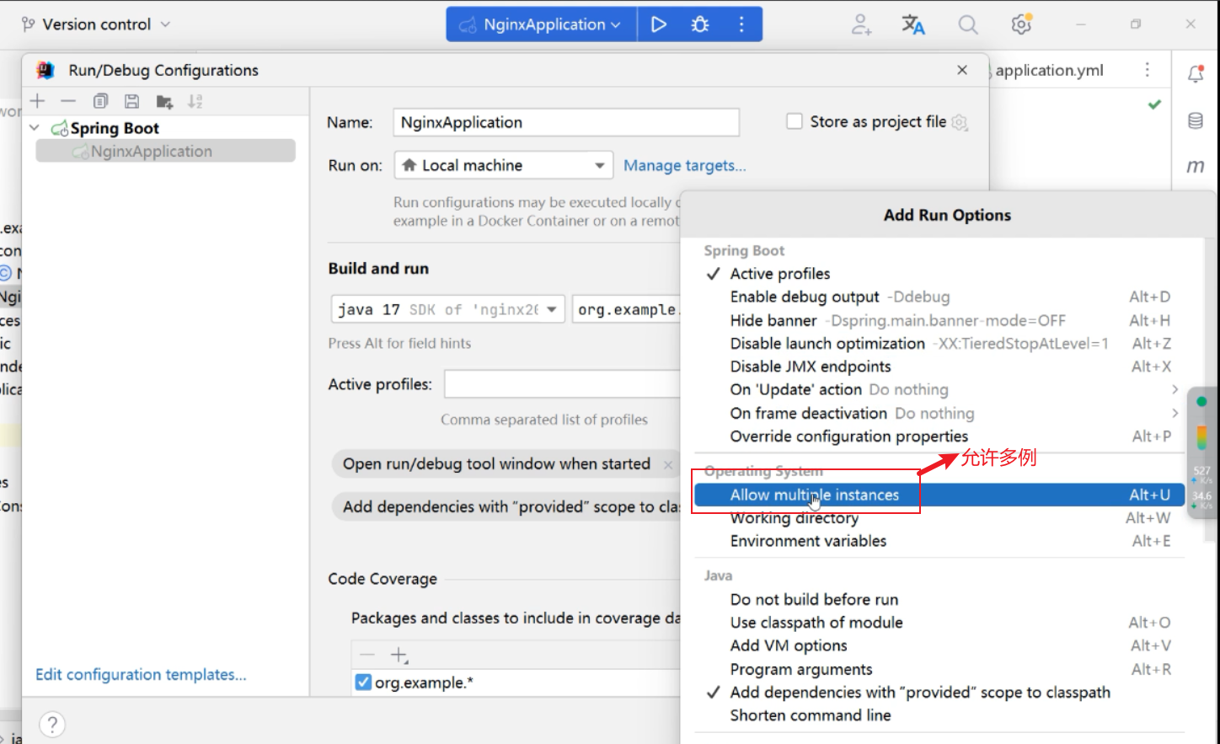Open the Maven tool window

tap(1196, 166)
